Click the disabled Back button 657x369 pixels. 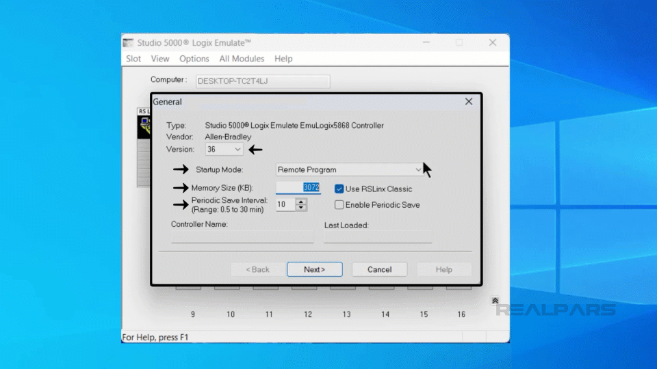[x=257, y=269]
